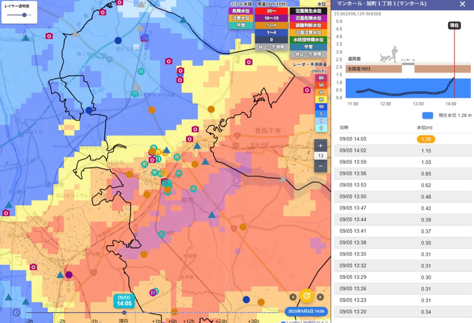Click the zoom out minus button

(320, 166)
